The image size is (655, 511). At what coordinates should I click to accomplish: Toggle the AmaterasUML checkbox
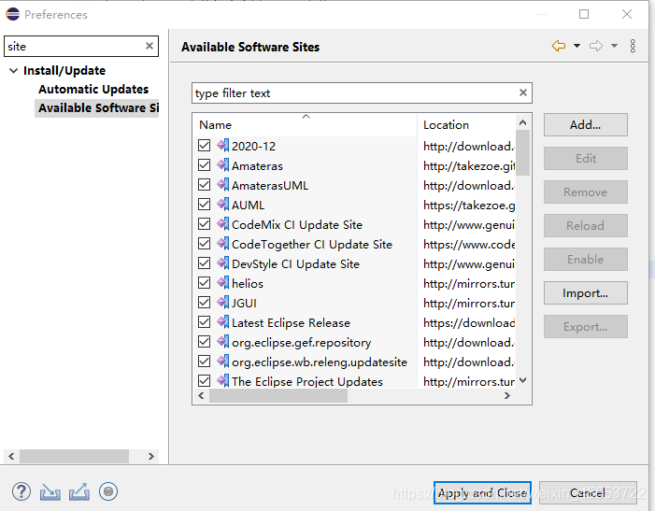tap(204, 185)
